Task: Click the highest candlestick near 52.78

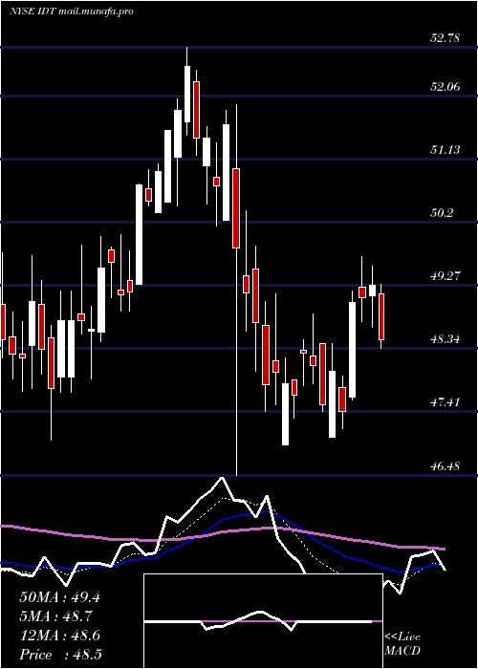Action: [x=187, y=92]
